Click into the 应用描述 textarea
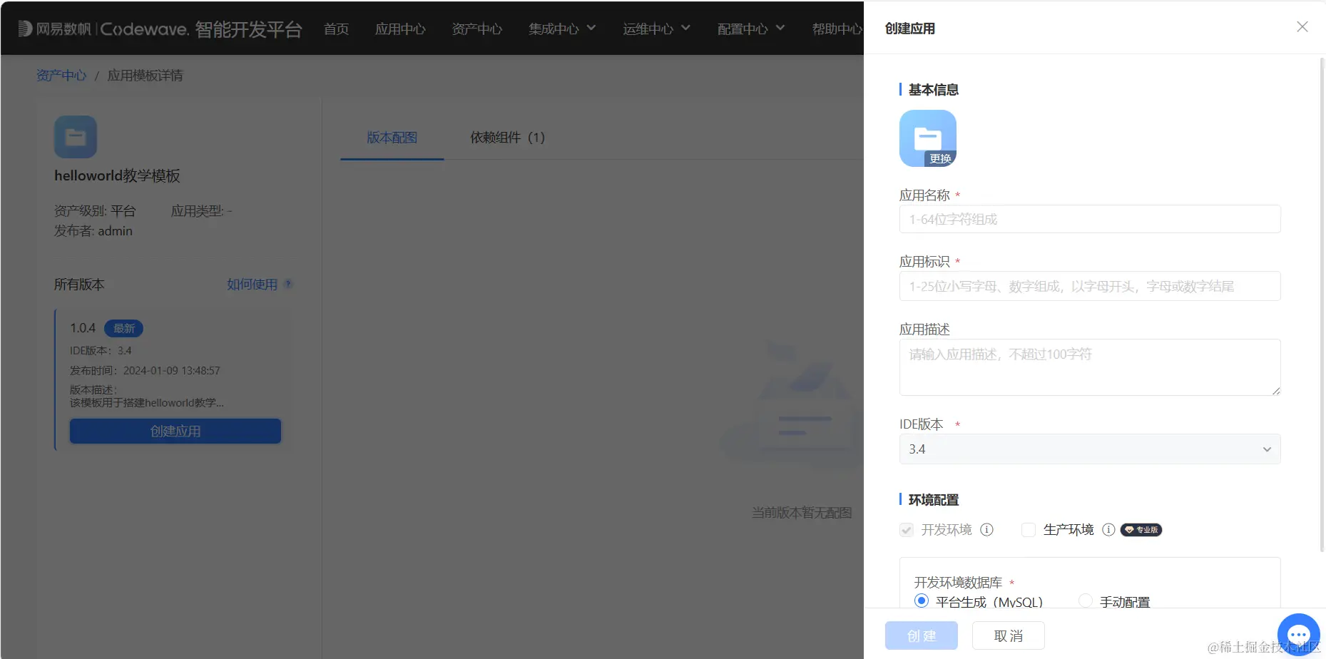Viewport: 1326px width, 659px height. 1090,367
